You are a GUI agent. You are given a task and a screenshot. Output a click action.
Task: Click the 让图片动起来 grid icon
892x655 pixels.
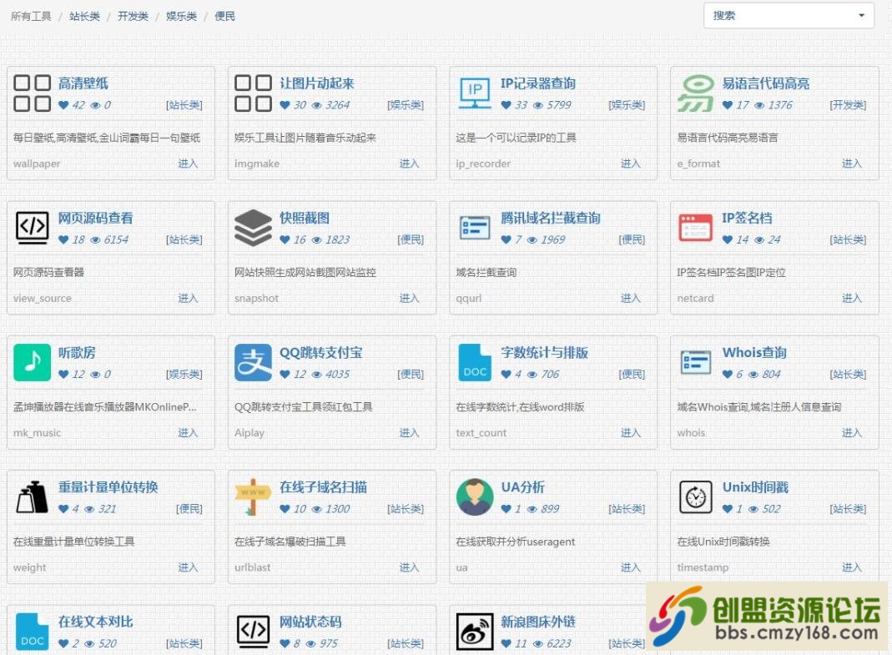[253, 93]
